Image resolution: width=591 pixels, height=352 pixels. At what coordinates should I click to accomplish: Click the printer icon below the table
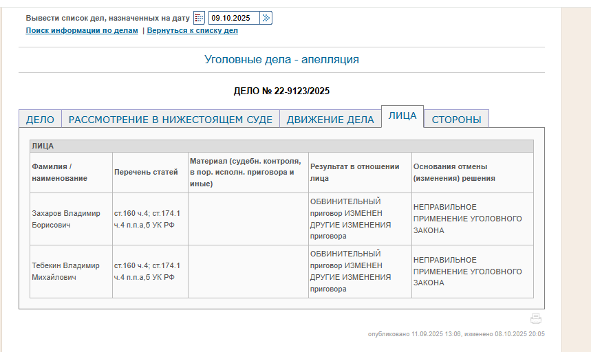(x=536, y=318)
